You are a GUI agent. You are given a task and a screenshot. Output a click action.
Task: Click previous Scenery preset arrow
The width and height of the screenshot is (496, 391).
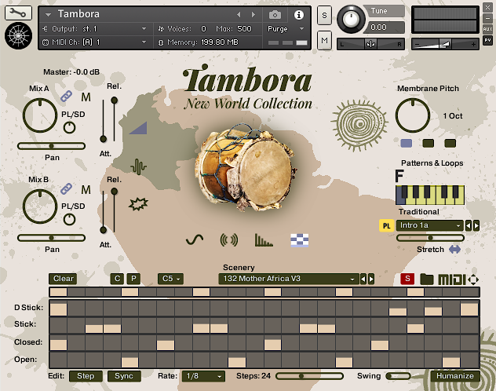(x=363, y=279)
